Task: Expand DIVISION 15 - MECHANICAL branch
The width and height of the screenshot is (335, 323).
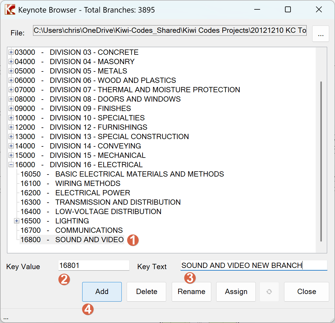Action: [11, 155]
